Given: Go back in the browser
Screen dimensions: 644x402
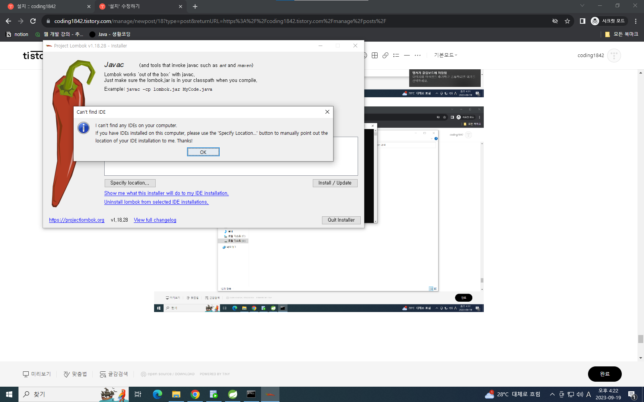Looking at the screenshot, I should 8,21.
